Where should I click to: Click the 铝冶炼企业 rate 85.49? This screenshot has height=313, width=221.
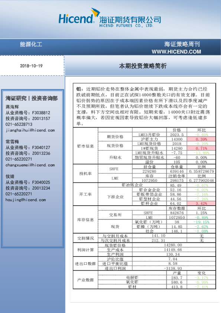(x=177, y=185)
